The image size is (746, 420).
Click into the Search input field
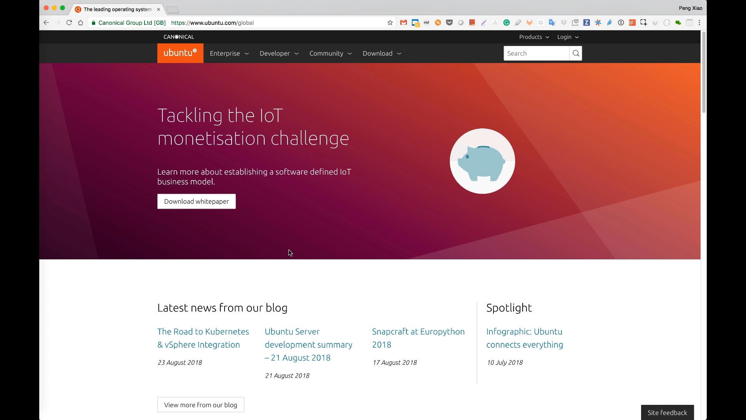pos(536,53)
